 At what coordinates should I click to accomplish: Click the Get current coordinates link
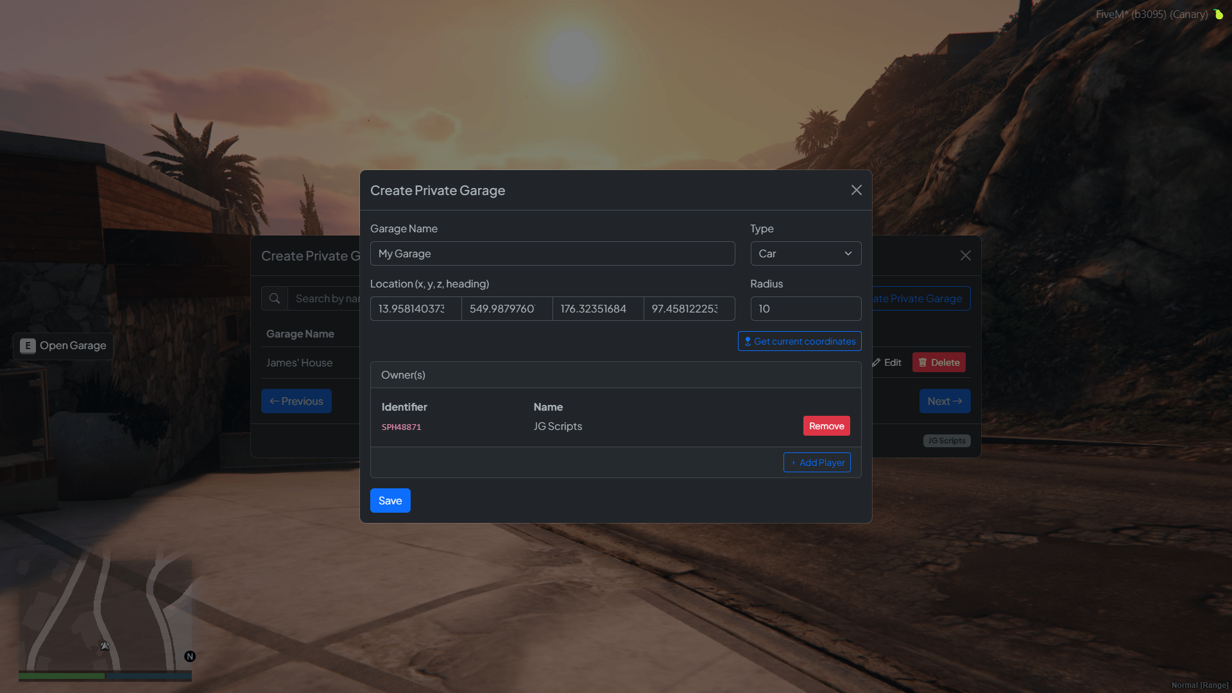799,341
